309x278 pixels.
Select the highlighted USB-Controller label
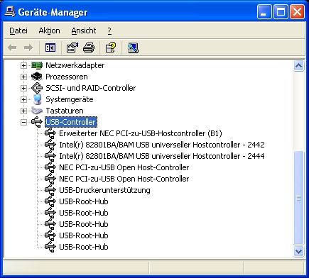pos(71,122)
